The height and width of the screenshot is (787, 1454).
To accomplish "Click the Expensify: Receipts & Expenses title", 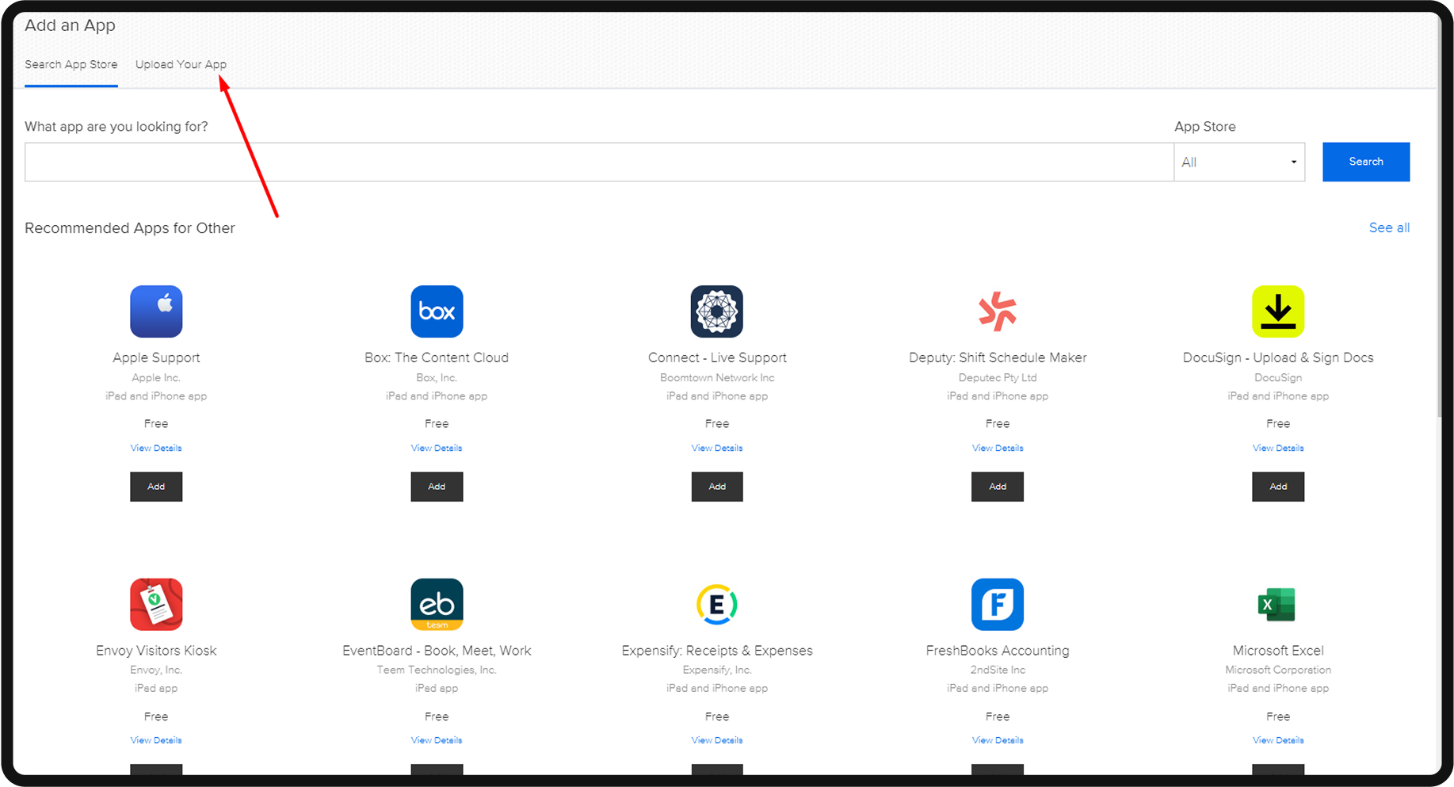I will [x=717, y=651].
